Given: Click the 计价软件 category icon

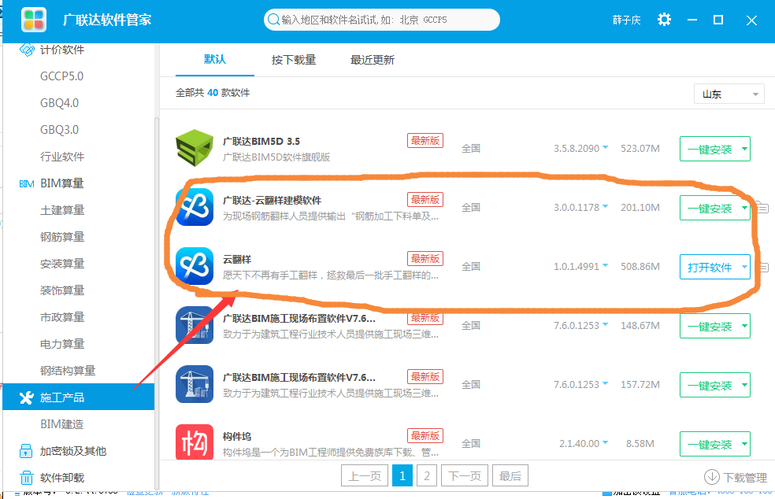Looking at the screenshot, I should [27, 50].
